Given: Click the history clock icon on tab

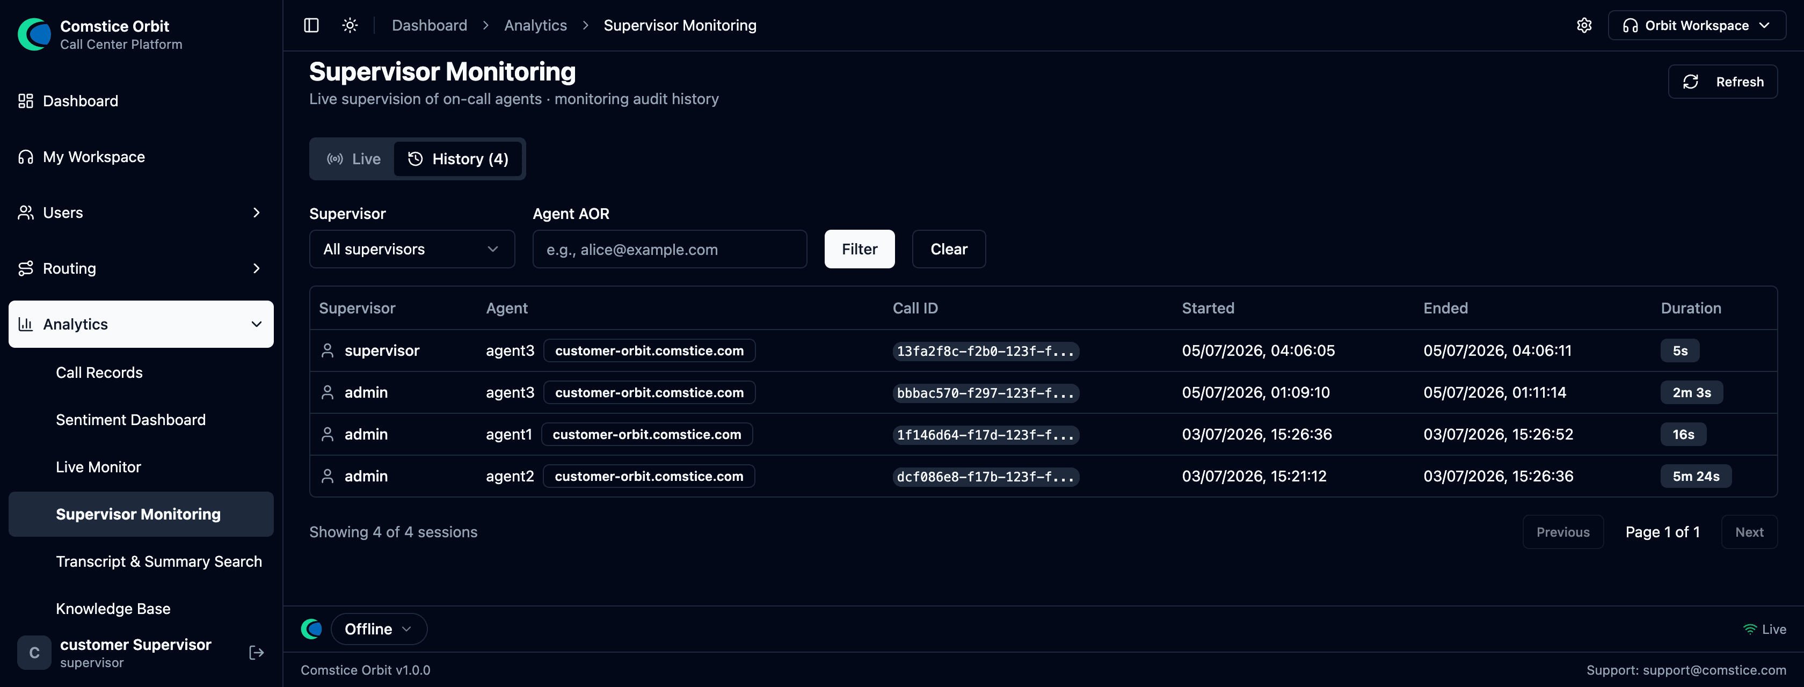Looking at the screenshot, I should tap(415, 159).
